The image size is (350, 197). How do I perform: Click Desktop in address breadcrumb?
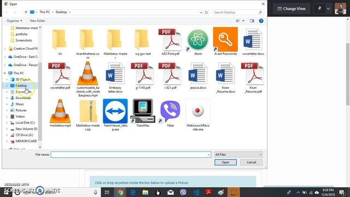[61, 12]
